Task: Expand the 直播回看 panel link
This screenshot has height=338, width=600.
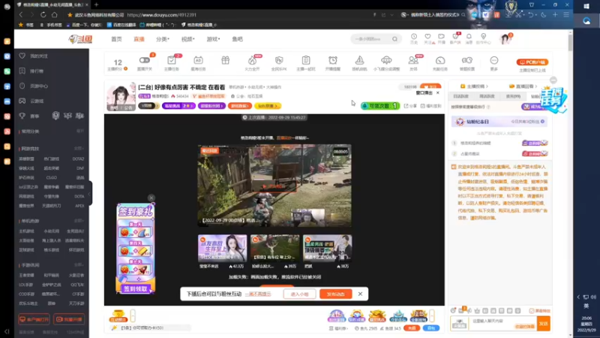Action: [523, 86]
